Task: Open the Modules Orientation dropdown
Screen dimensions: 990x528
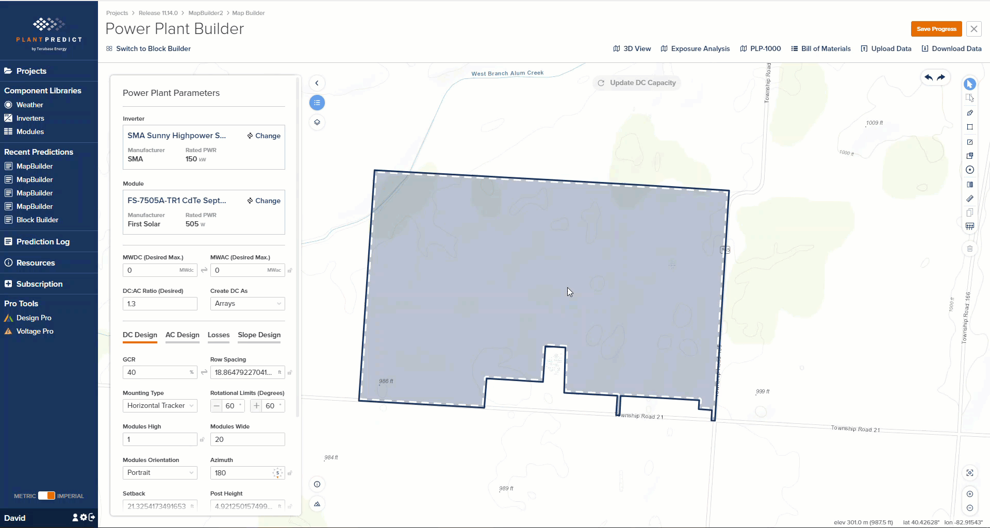Action: click(160, 473)
